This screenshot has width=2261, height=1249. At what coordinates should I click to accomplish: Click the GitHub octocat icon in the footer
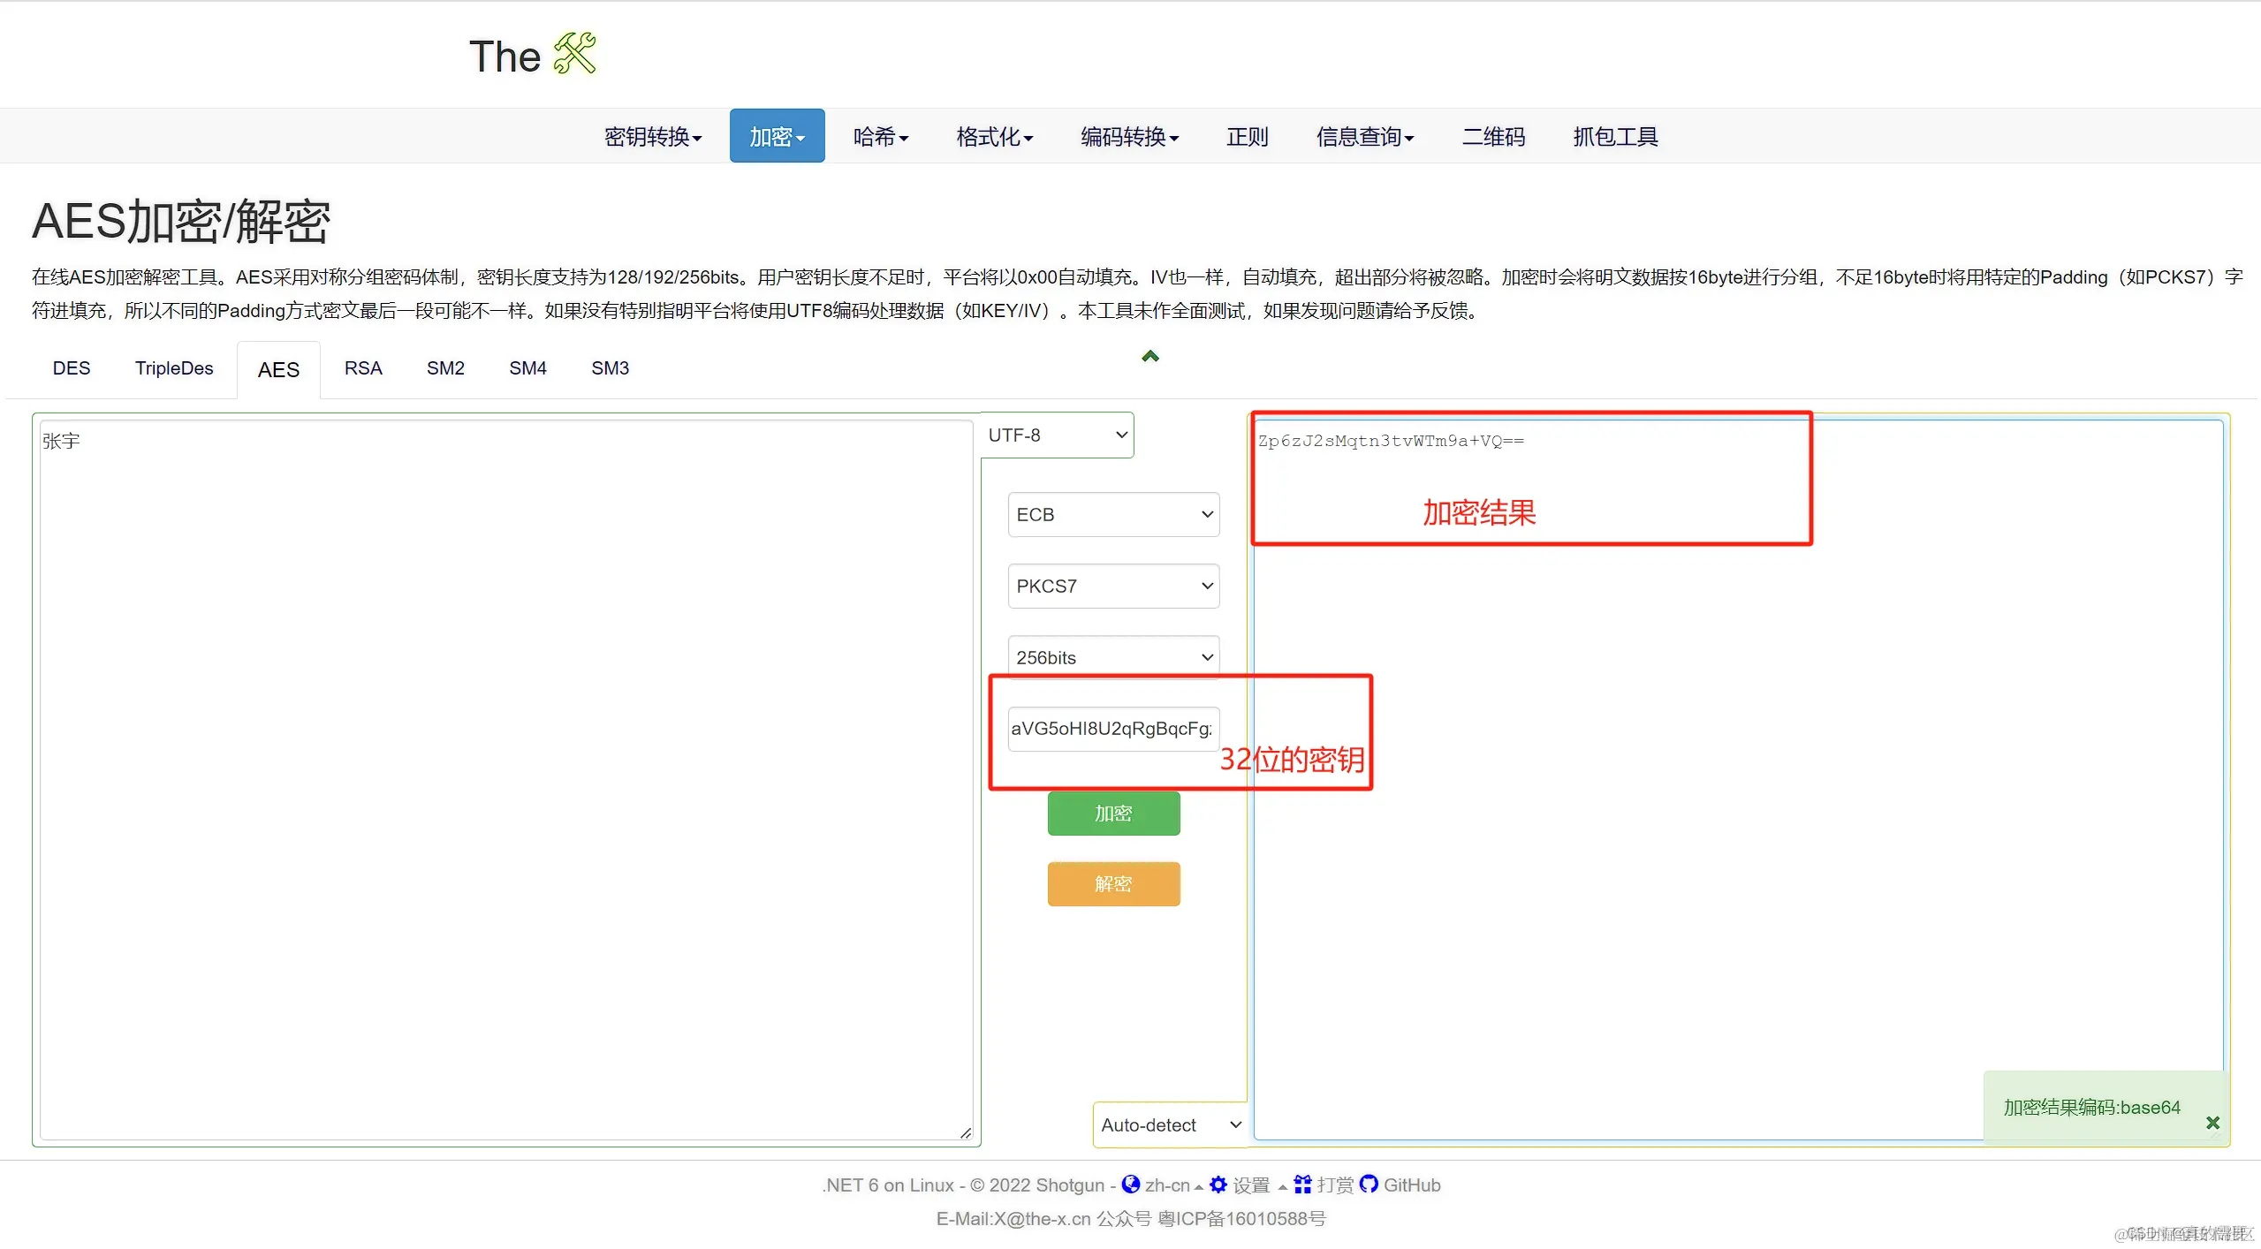click(x=1369, y=1184)
